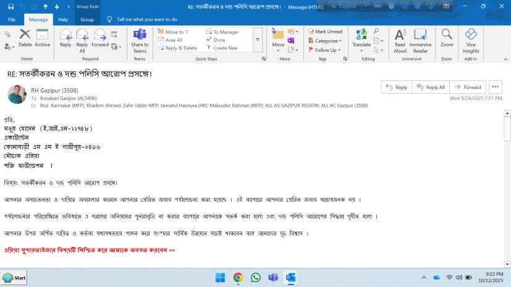Open WhatsApp from the taskbar
Screen dimensions: 511x287
[x=255, y=278]
